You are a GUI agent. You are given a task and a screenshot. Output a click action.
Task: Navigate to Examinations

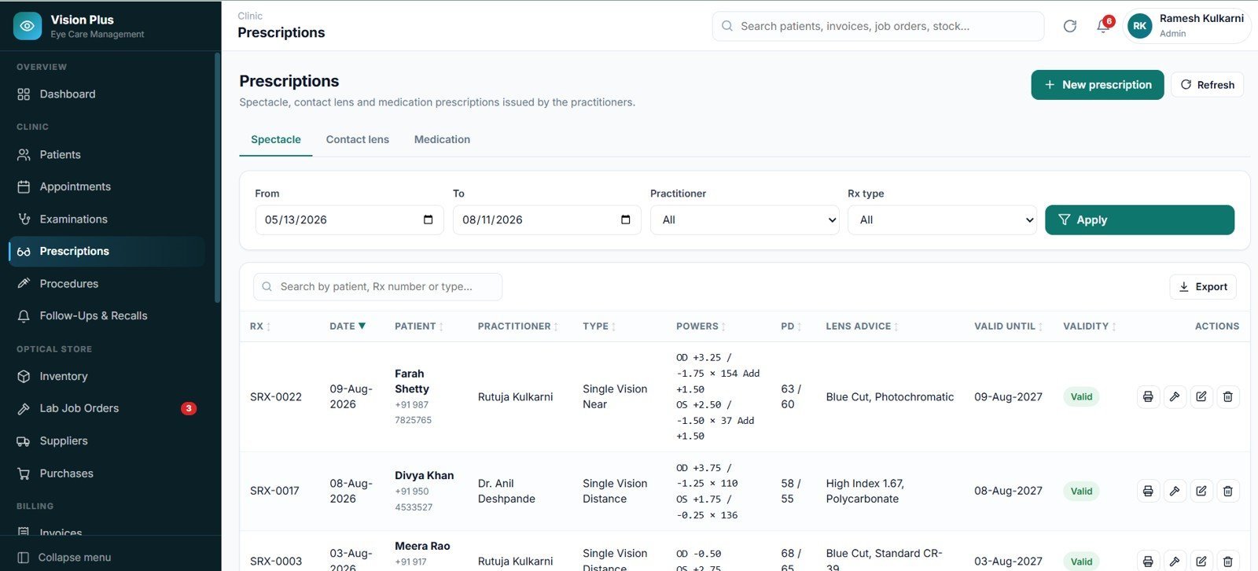click(x=106, y=219)
